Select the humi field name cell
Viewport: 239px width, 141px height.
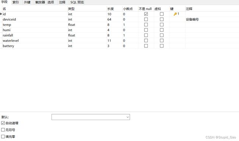point(35,30)
